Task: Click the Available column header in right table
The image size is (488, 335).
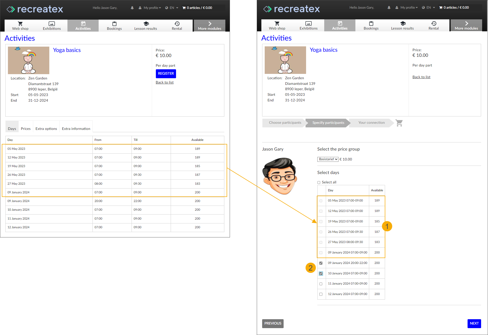Action: [x=377, y=190]
